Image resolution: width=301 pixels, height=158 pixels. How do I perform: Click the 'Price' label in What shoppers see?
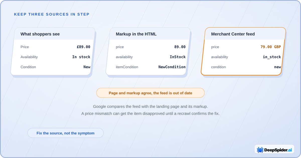(25, 47)
